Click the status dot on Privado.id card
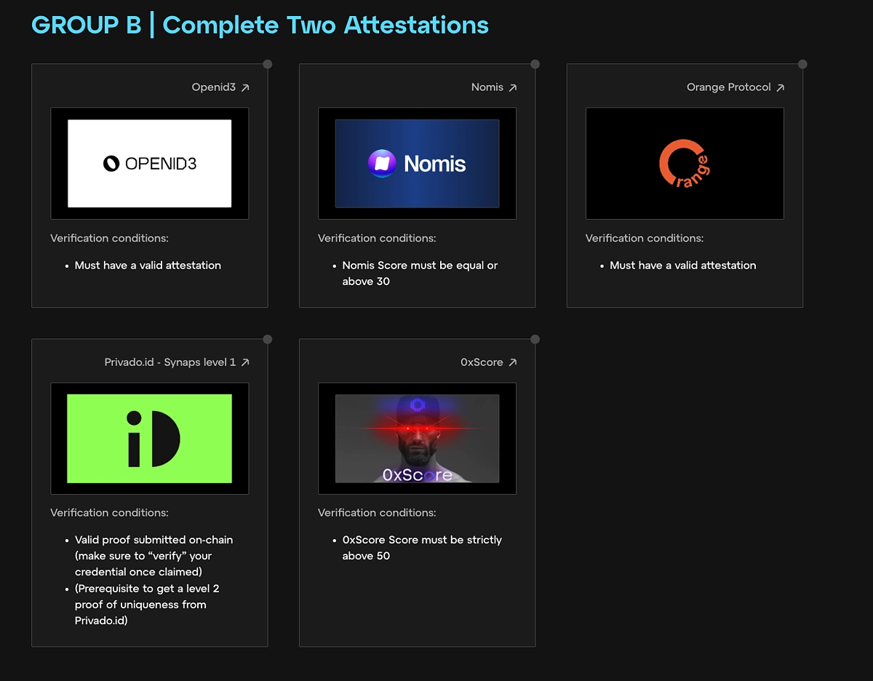Screen dimensions: 873x681 click(x=268, y=339)
